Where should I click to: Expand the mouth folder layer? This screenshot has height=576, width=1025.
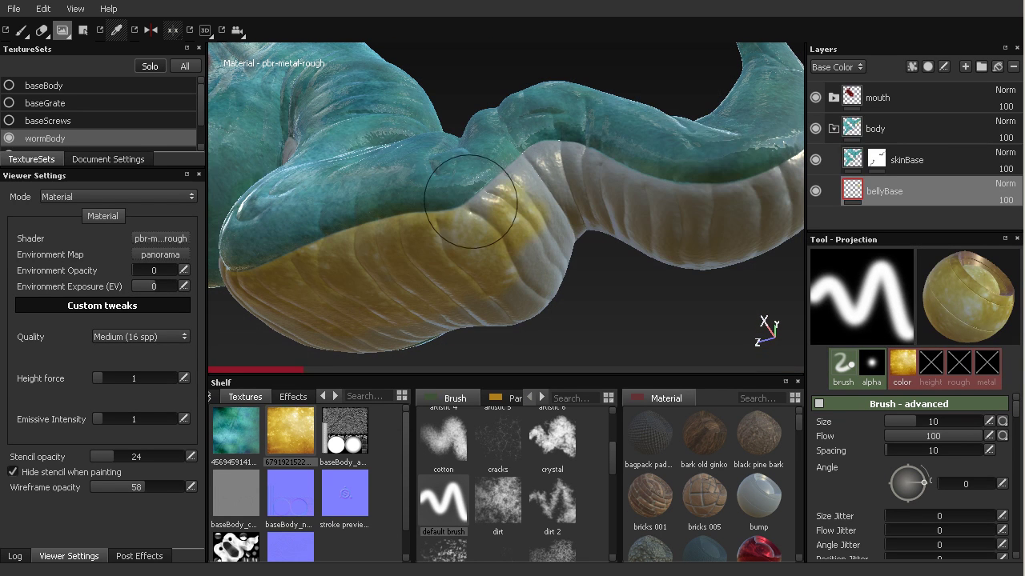coord(834,98)
